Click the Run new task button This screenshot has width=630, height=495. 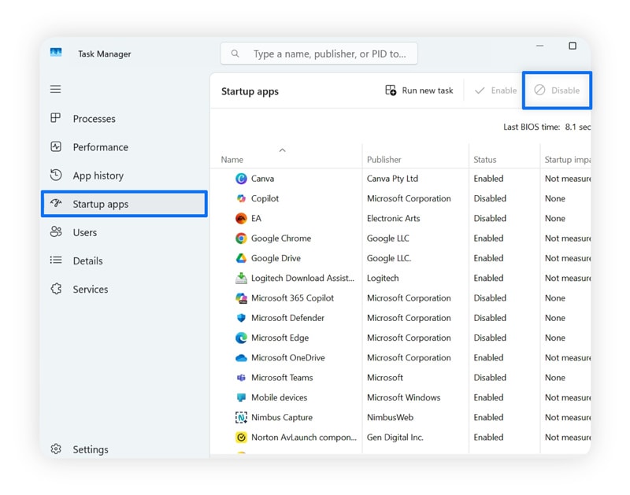pos(420,91)
